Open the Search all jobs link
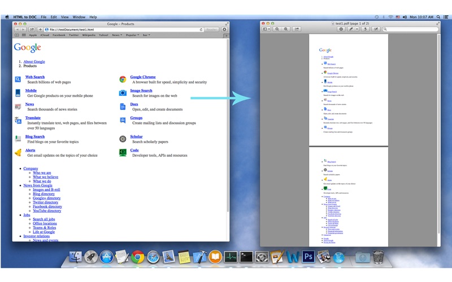 pos(44,219)
